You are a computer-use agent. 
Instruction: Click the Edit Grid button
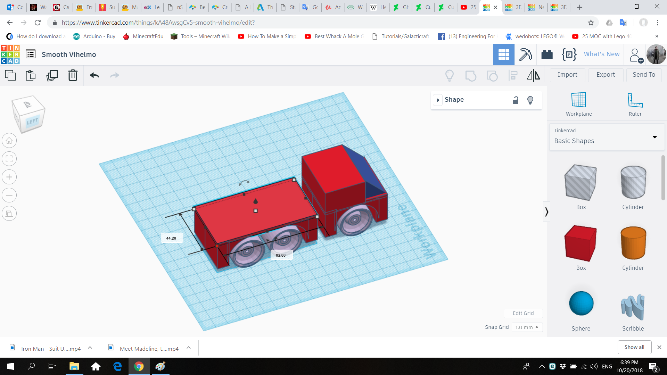(x=523, y=313)
